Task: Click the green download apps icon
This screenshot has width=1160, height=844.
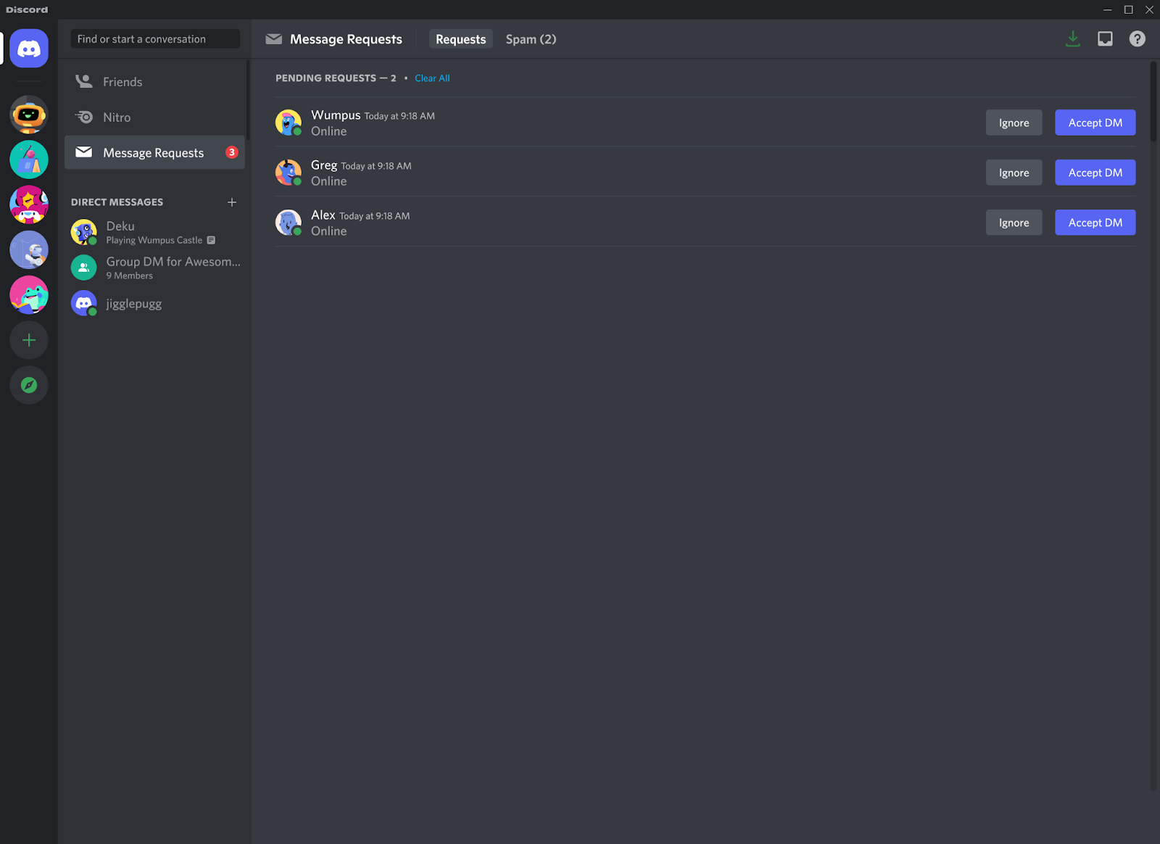Action: (x=1073, y=39)
